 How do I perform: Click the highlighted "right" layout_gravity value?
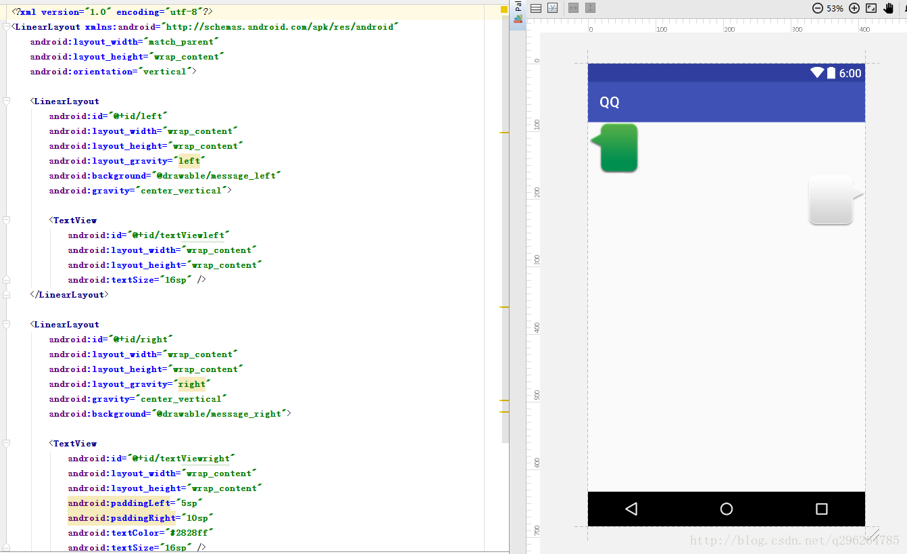pyautogui.click(x=191, y=384)
